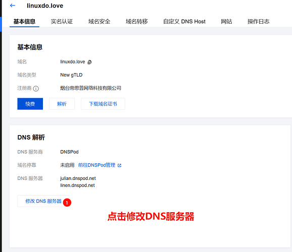The image size is (292, 252).
Task: Click the registrar info icon beside 注册商
Action: tap(36, 89)
